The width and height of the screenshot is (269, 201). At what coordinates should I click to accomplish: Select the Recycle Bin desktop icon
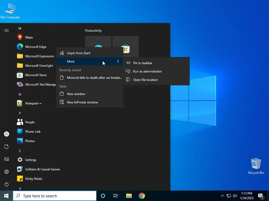[256, 166]
